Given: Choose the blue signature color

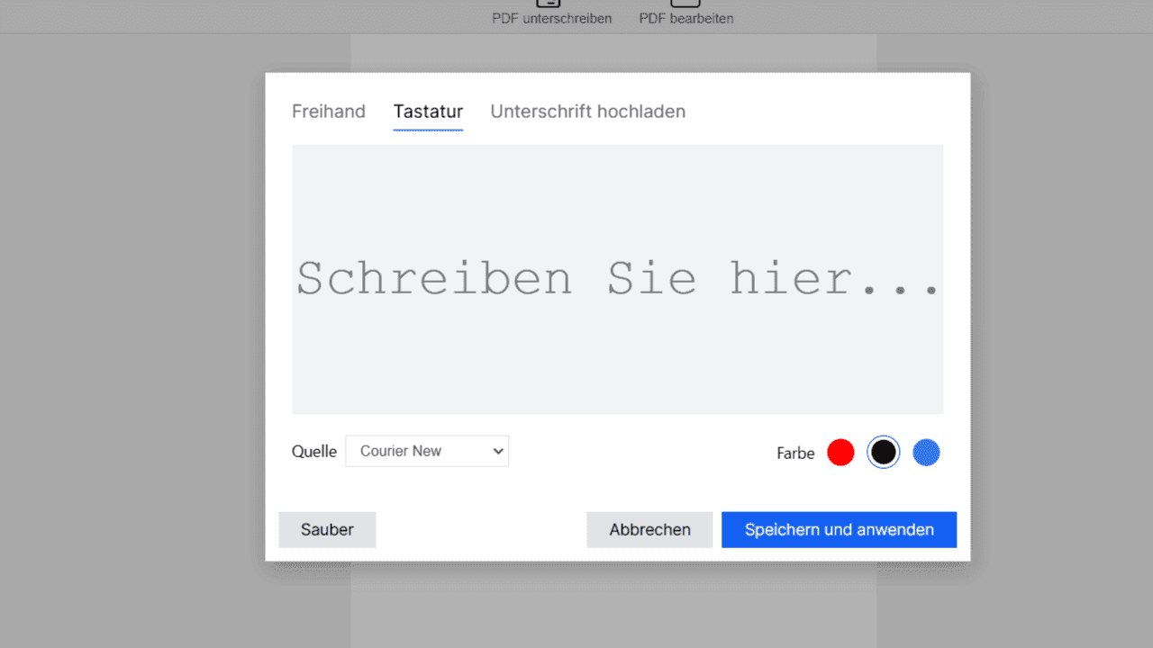Looking at the screenshot, I should [926, 452].
